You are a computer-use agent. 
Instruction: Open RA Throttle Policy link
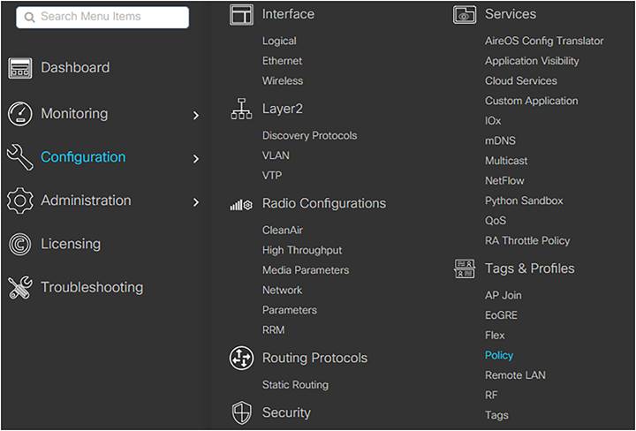click(527, 240)
